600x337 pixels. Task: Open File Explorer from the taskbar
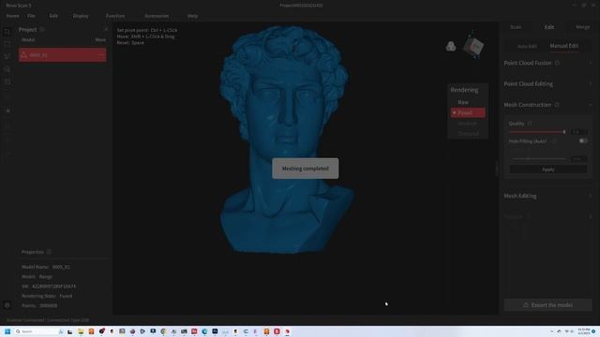(81, 331)
